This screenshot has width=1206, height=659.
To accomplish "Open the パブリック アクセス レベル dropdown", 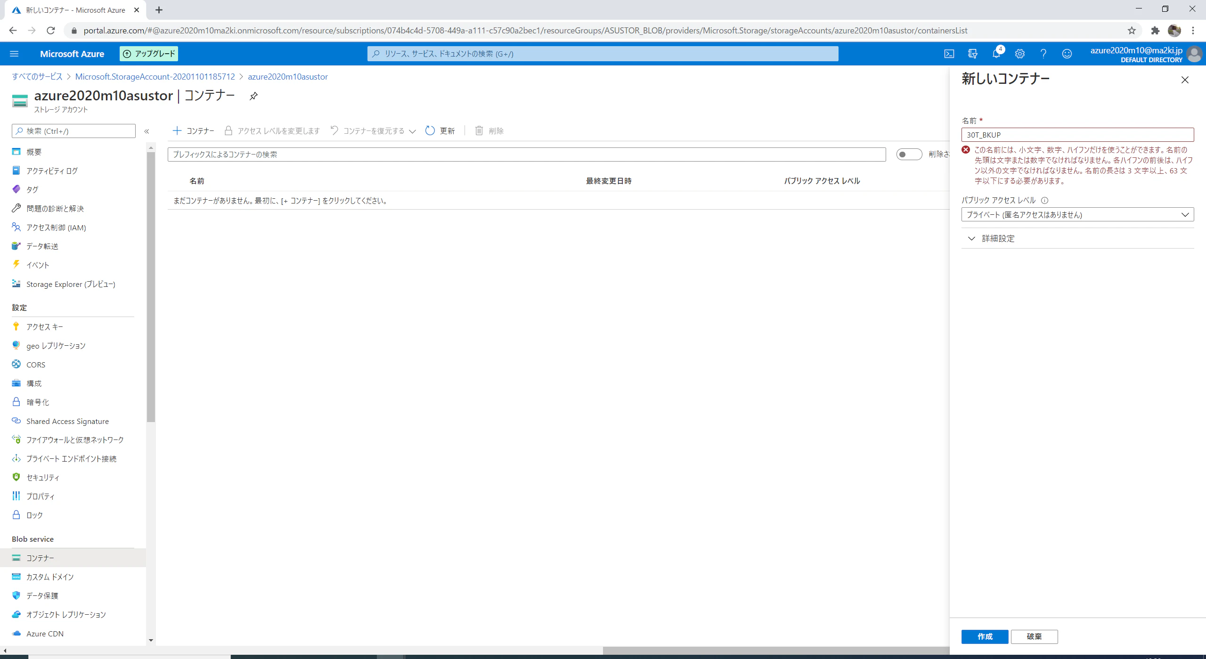I will pyautogui.click(x=1077, y=215).
